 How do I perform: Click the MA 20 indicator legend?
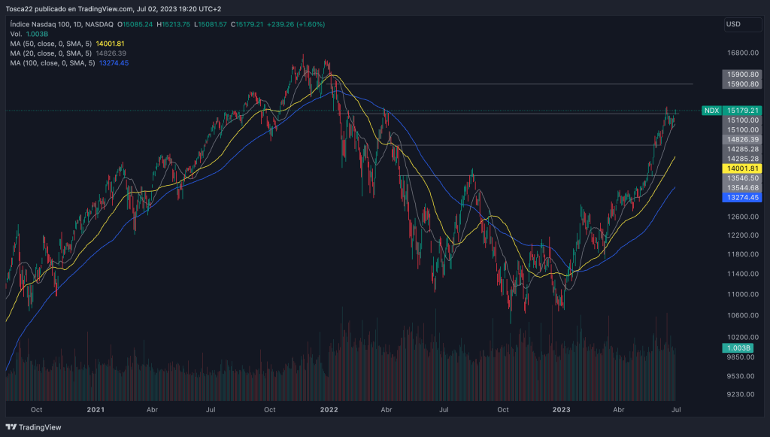click(x=50, y=53)
